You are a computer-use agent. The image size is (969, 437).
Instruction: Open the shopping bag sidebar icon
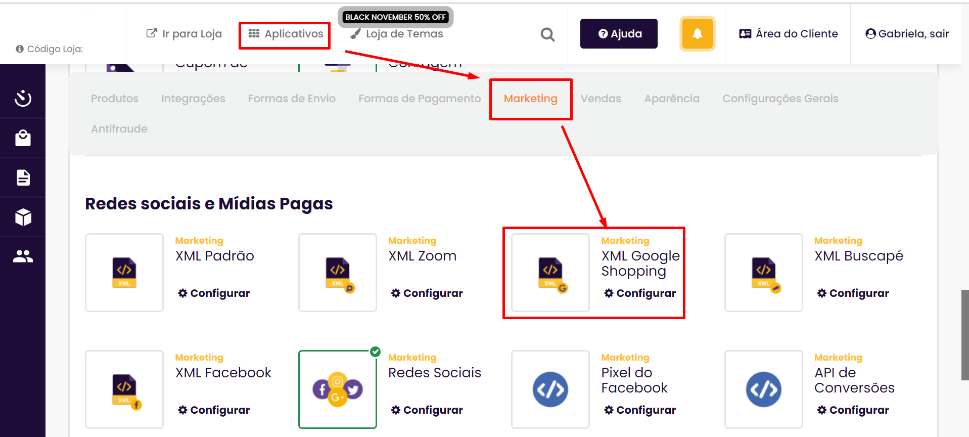click(23, 138)
